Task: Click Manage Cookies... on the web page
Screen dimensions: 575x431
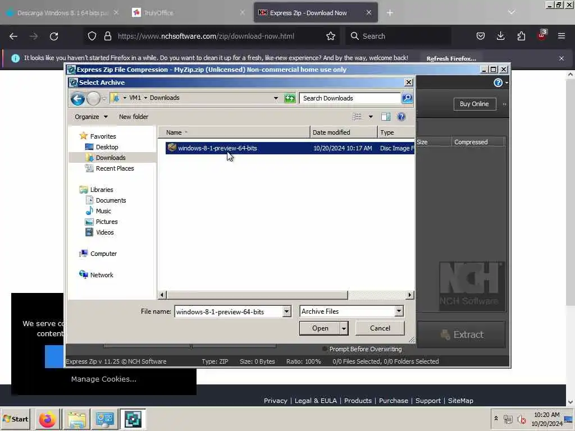Action: pos(104,379)
